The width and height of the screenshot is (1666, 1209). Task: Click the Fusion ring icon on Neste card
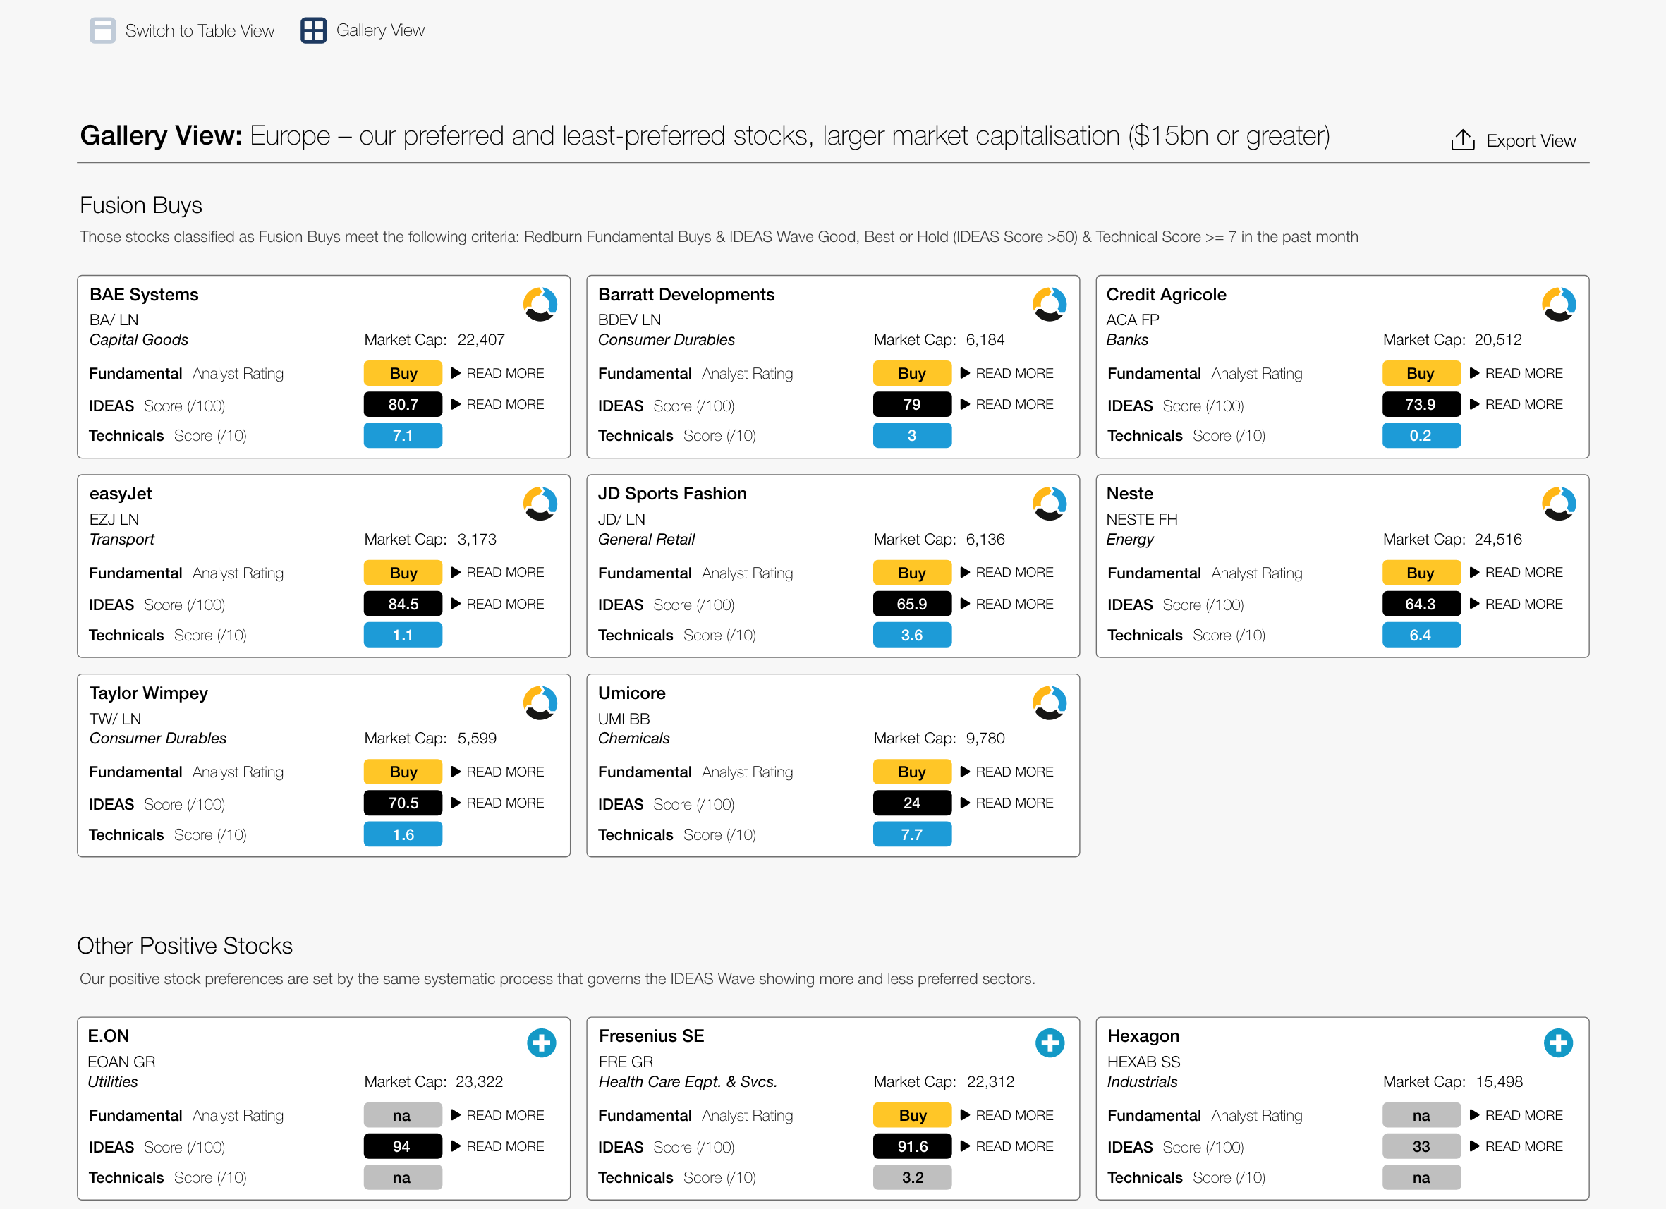1559,504
